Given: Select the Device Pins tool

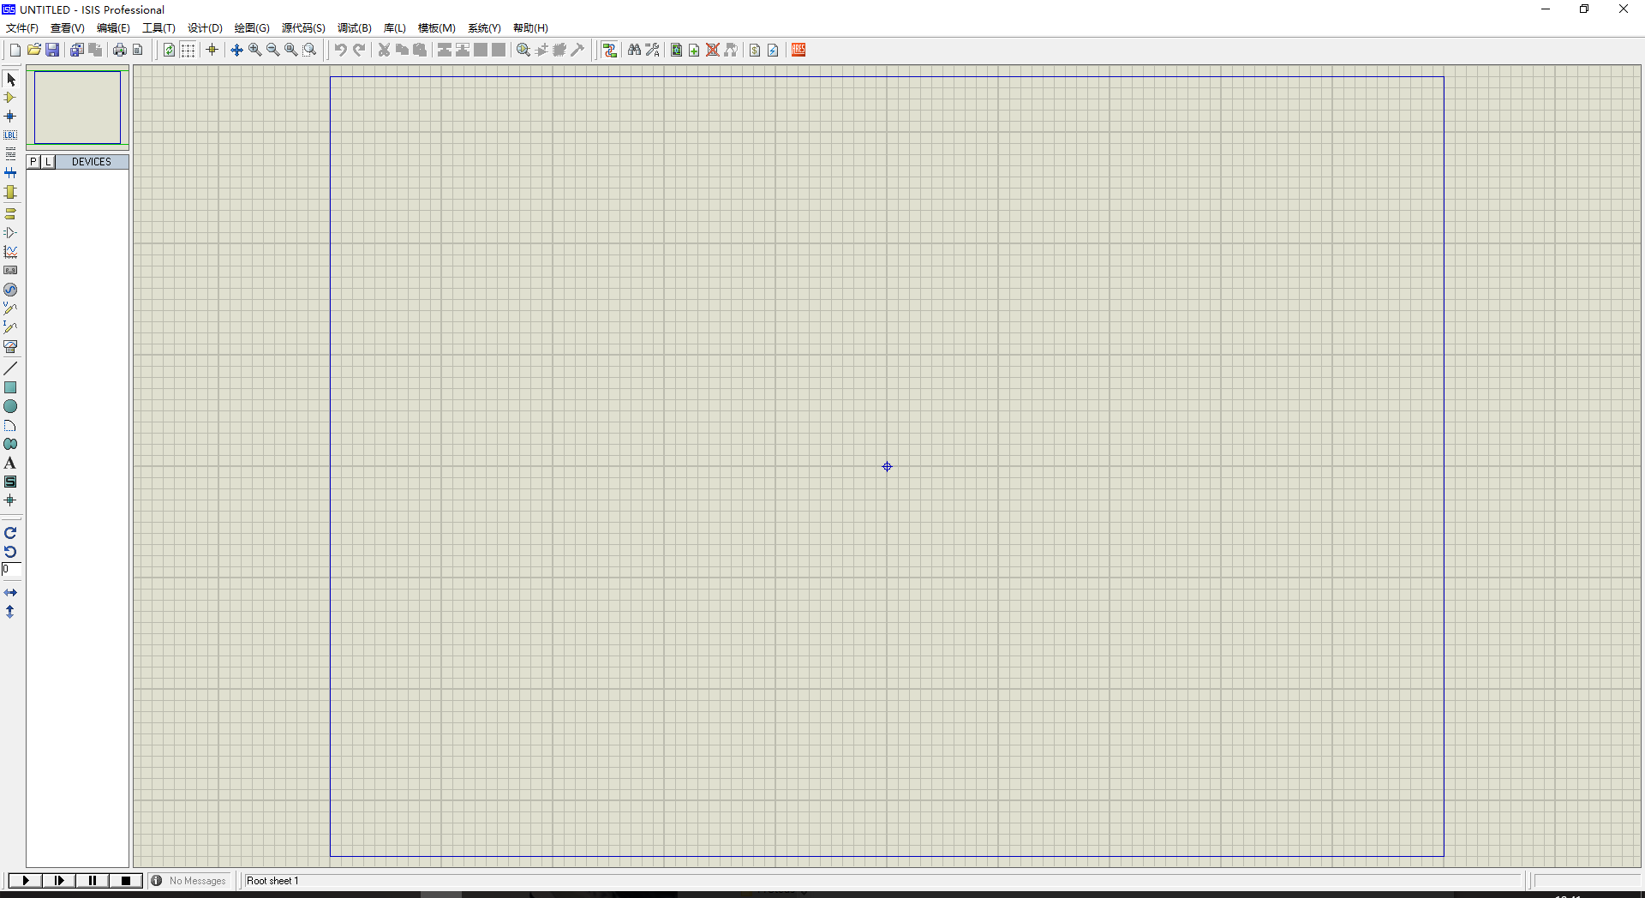Looking at the screenshot, I should coord(10,232).
